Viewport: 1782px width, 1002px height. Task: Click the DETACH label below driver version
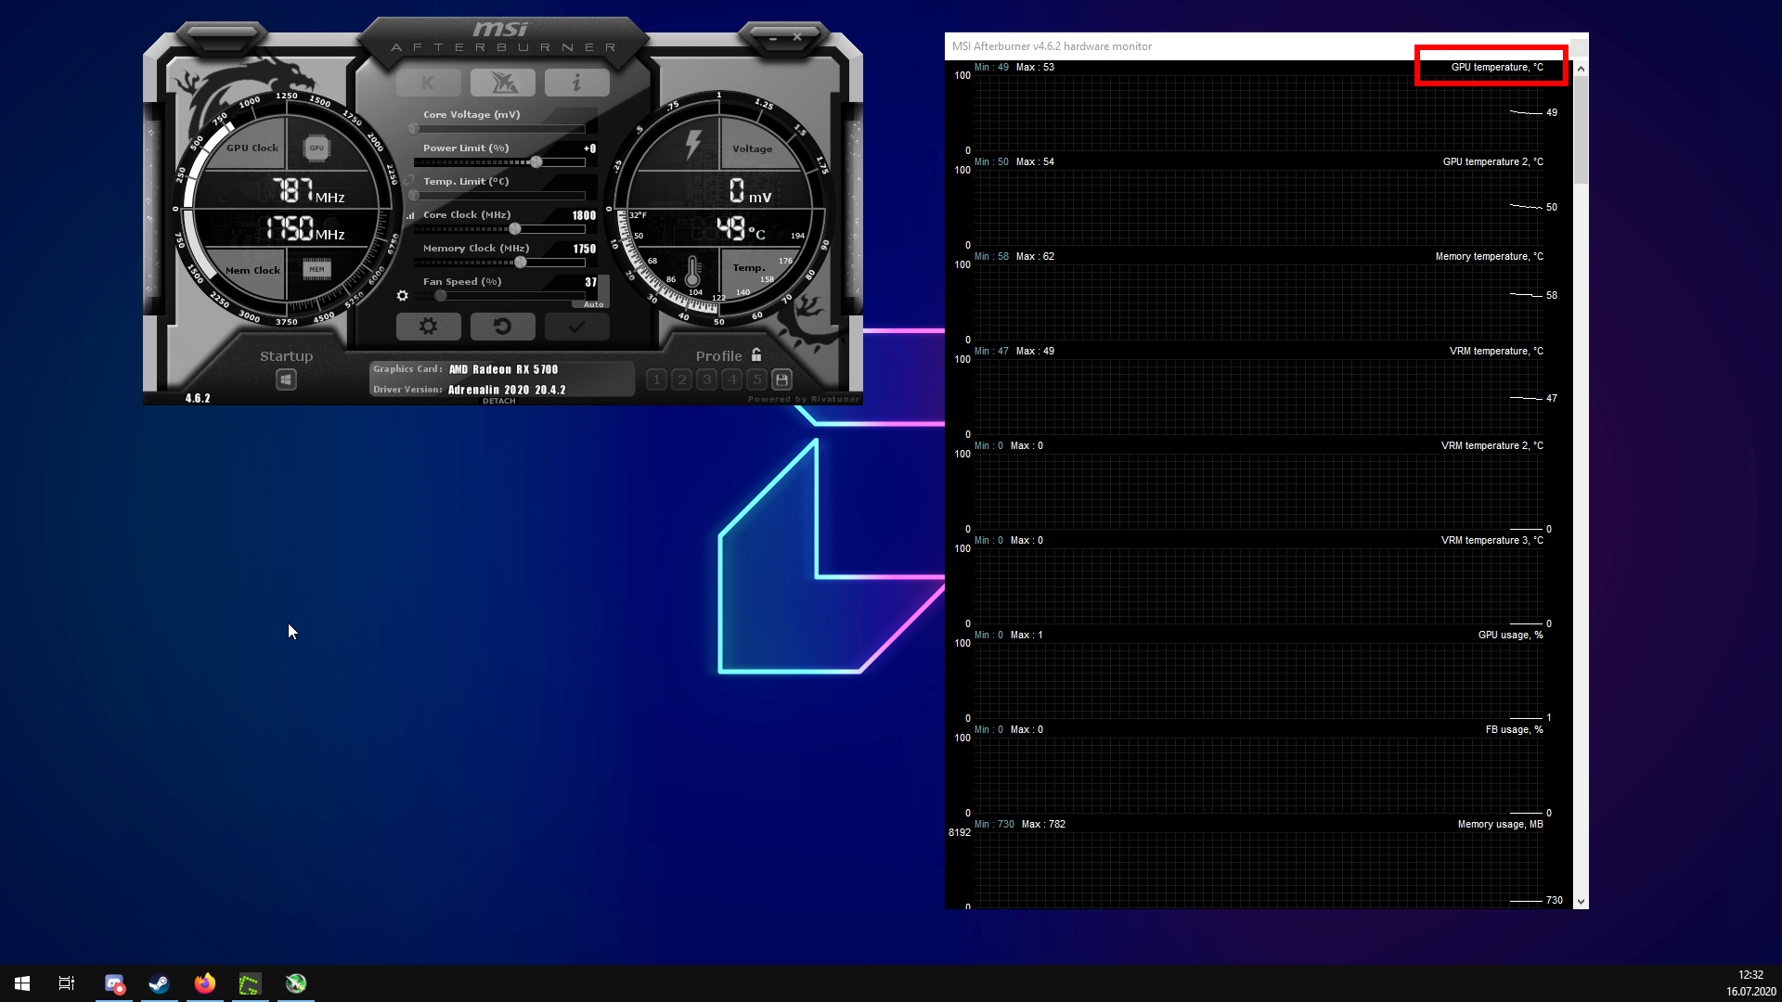[x=498, y=400]
